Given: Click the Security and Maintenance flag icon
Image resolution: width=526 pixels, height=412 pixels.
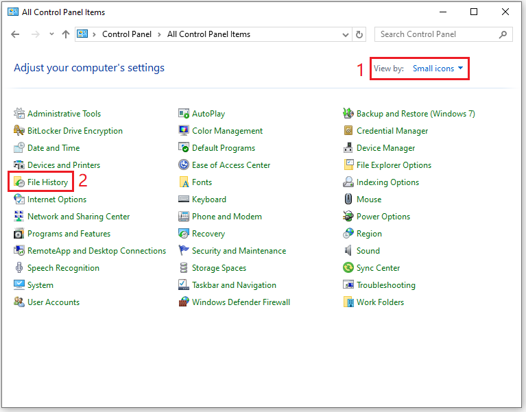Looking at the screenshot, I should pos(184,250).
